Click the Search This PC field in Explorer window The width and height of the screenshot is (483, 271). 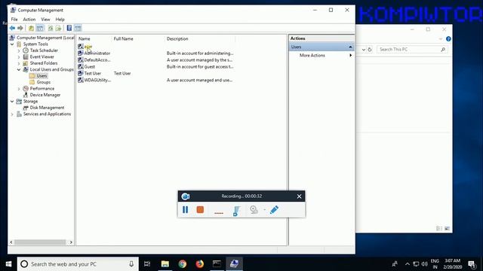tap(412, 50)
